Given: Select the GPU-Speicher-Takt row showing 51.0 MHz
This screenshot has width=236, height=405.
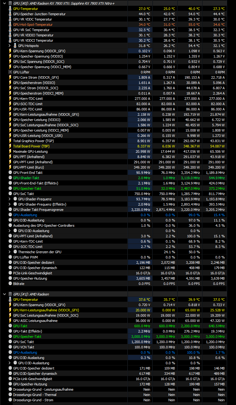Looking at the screenshot, I should point(117,189).
